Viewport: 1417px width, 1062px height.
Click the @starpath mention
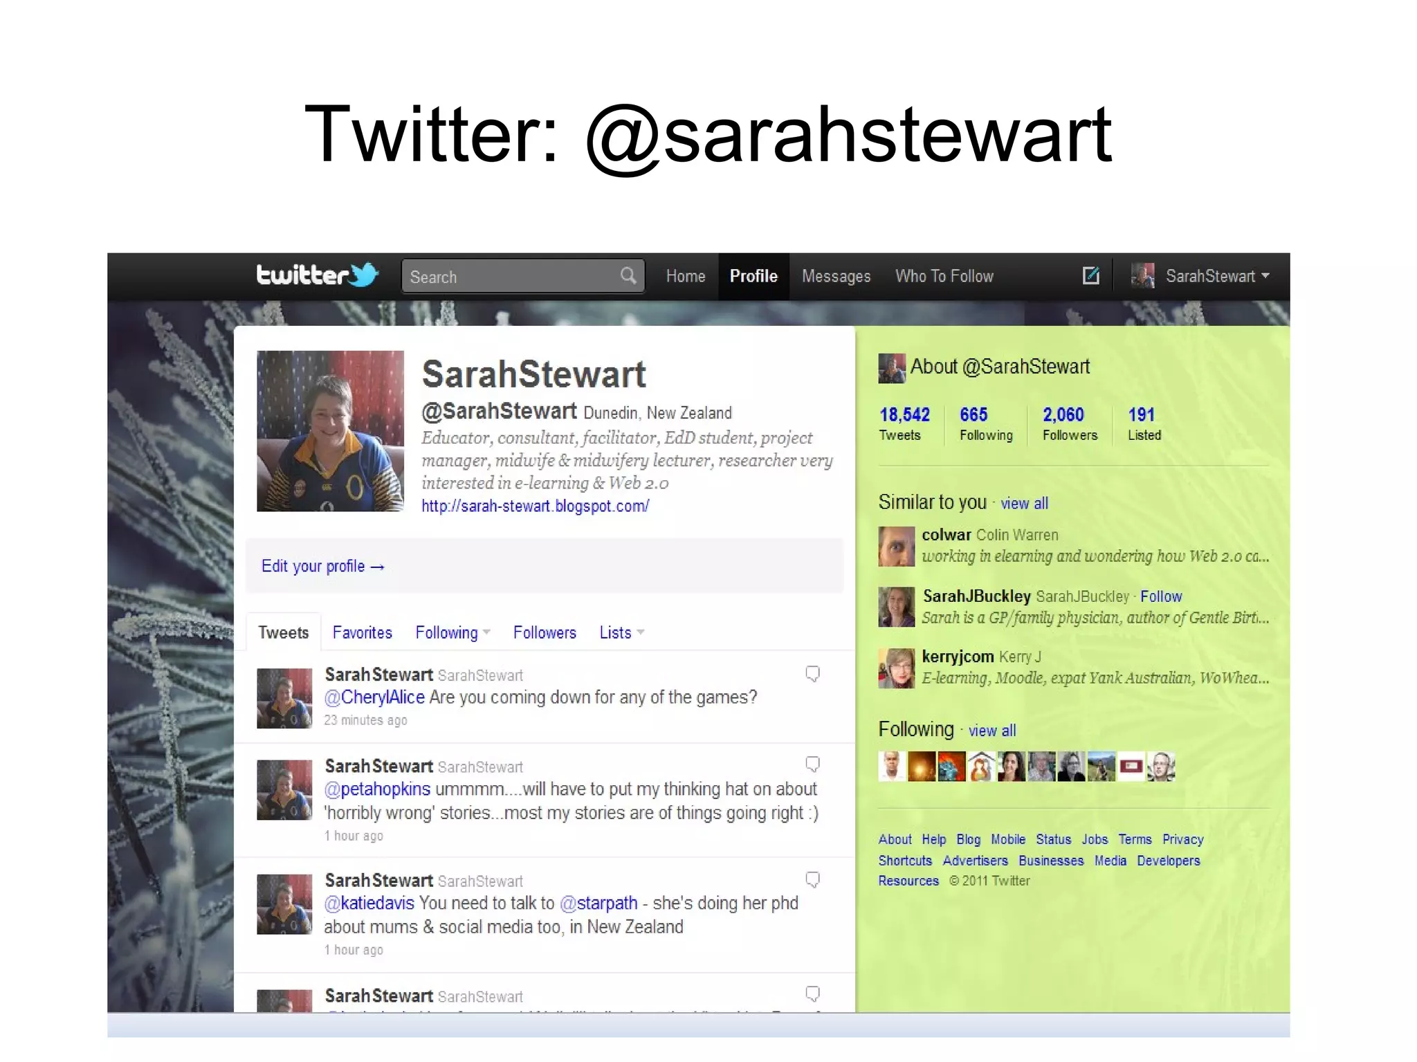(598, 903)
